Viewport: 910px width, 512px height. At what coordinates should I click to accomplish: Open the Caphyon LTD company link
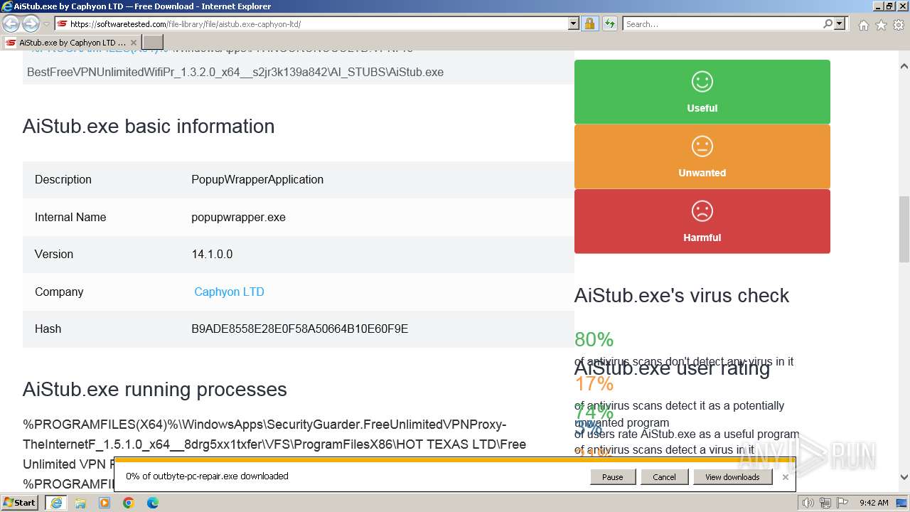229,292
